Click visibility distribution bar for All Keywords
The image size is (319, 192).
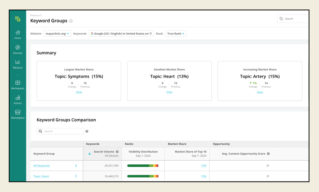click(143, 166)
